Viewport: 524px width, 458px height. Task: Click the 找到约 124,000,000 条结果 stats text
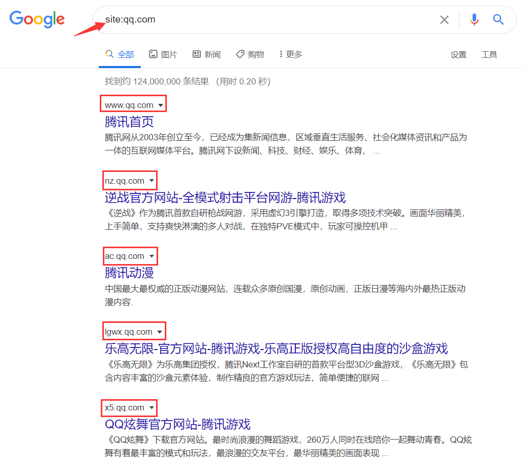point(157,81)
